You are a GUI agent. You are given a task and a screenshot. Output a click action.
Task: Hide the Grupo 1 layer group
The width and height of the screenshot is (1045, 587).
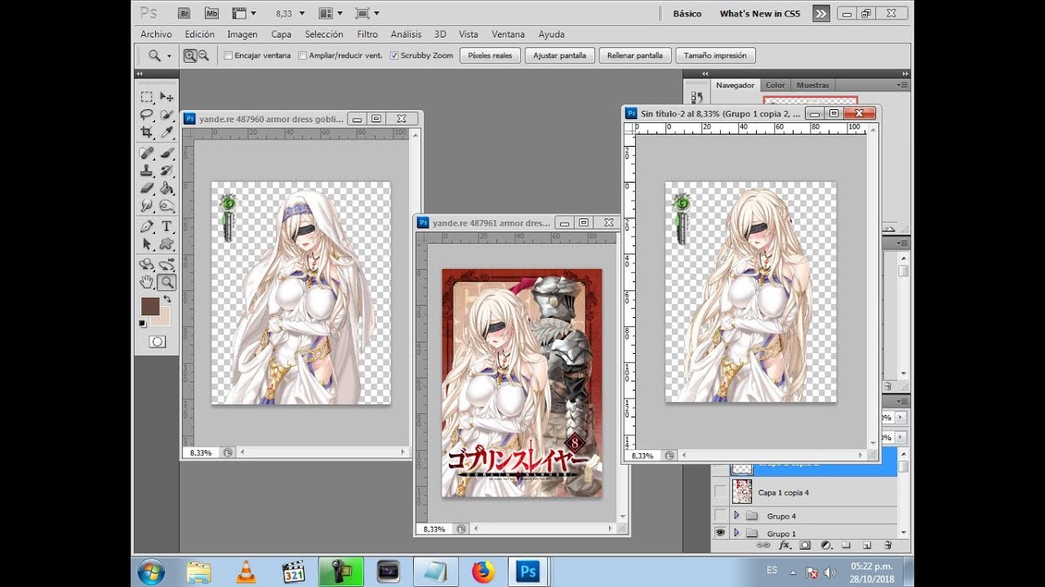coord(720,533)
